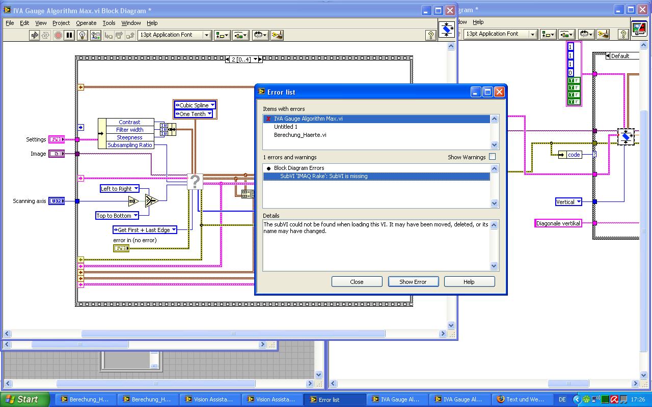652x407 pixels.
Task: Toggle Highlight Execution light bulb
Action: click(83, 35)
